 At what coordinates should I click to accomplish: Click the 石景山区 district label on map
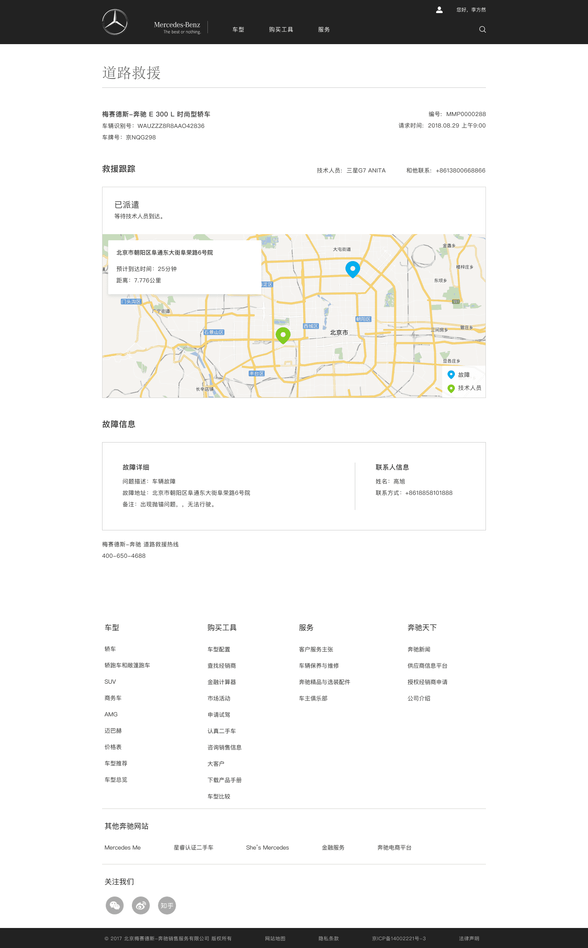pos(214,332)
